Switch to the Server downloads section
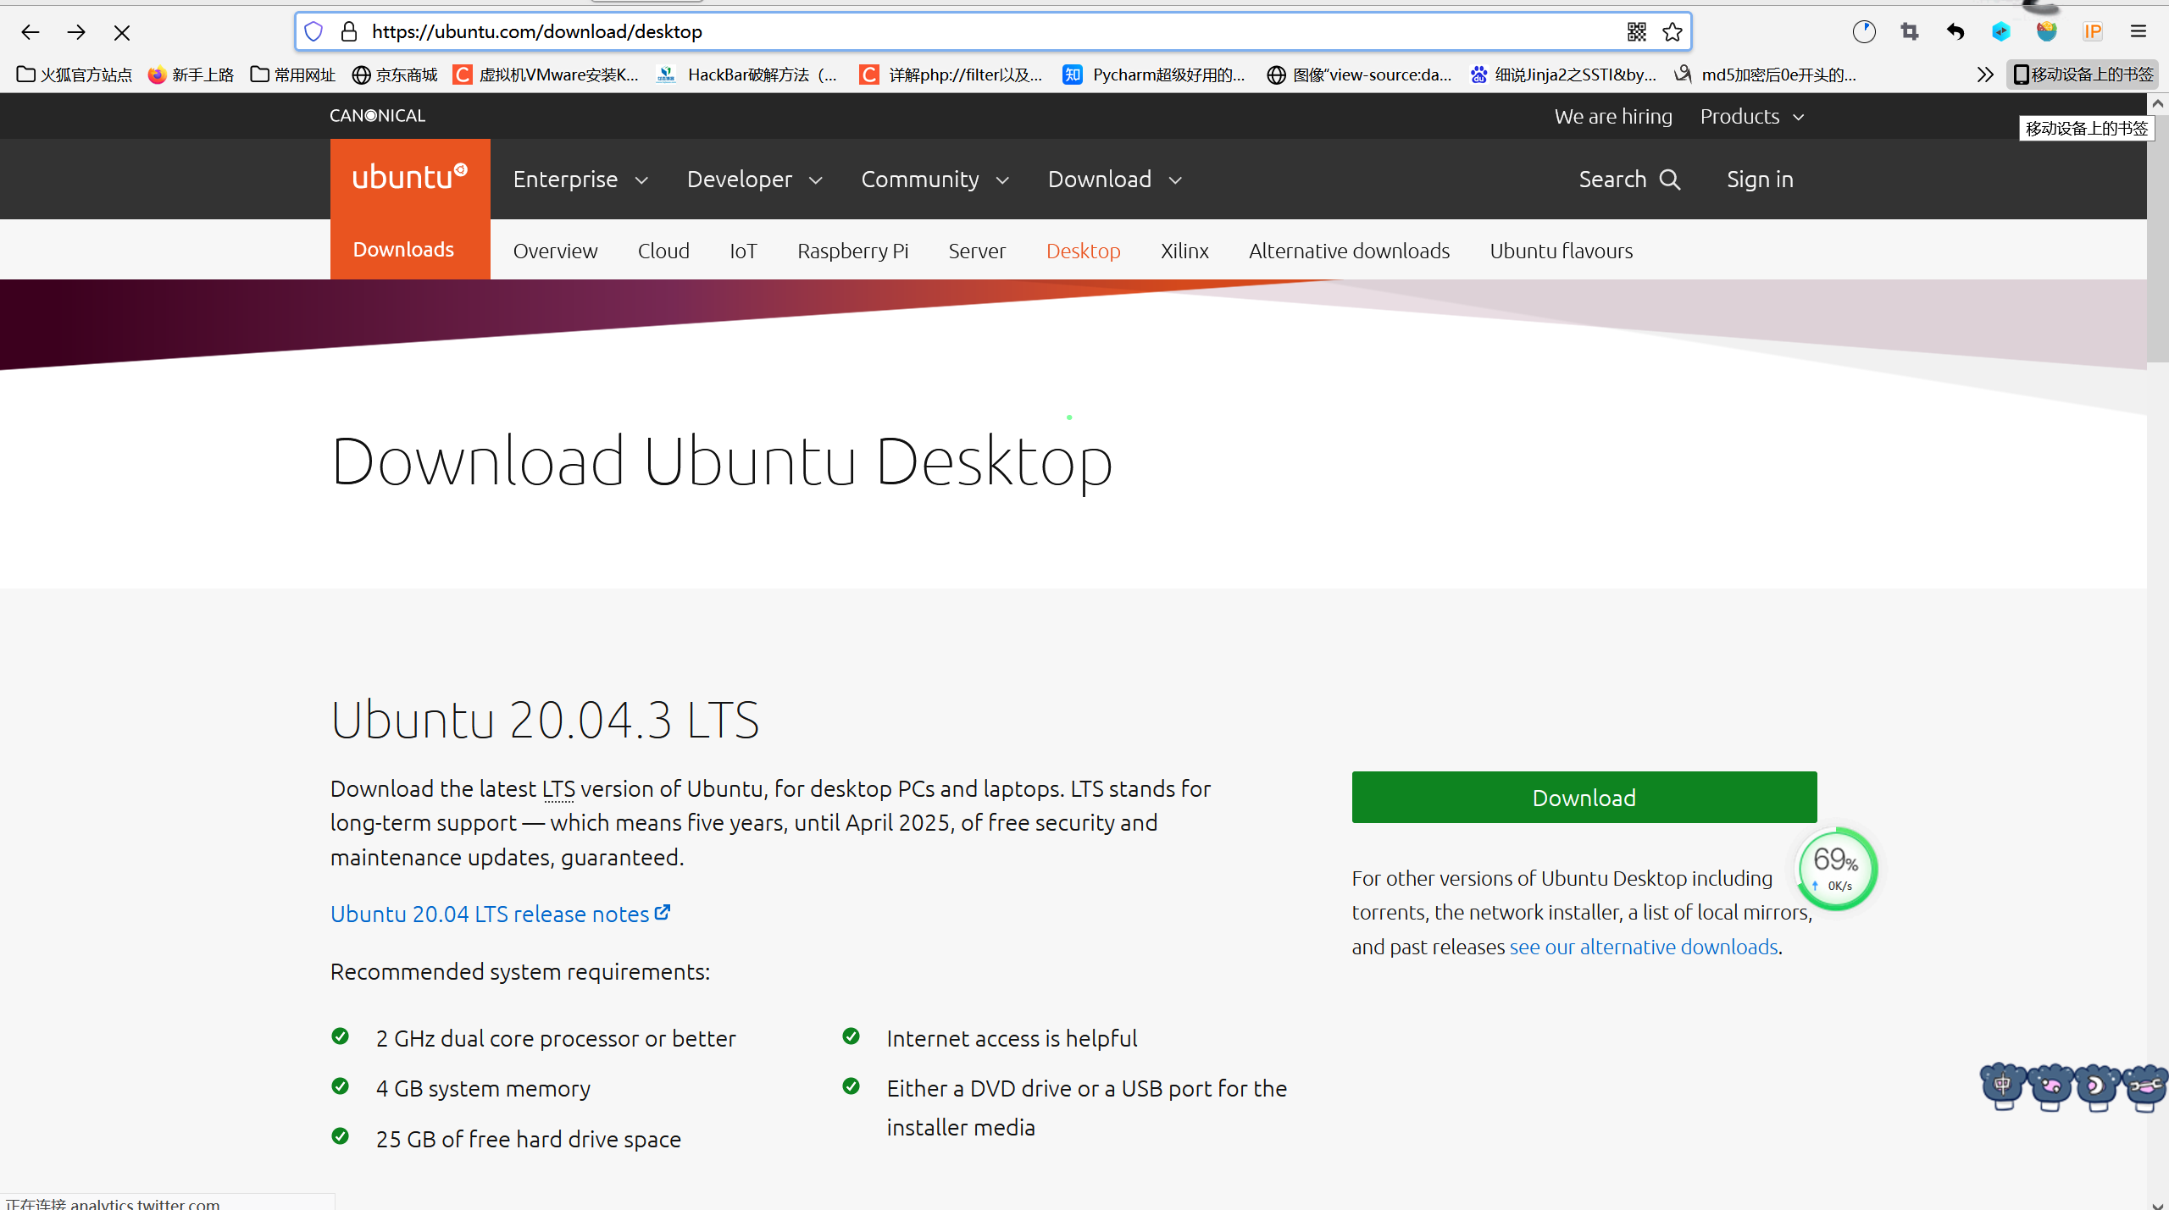Image resolution: width=2169 pixels, height=1210 pixels. [976, 251]
